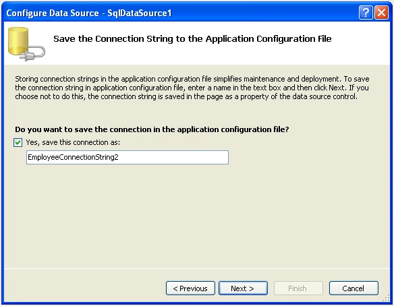Click the yellow database cylinder icon
This screenshot has height=306, width=394.
point(18,41)
